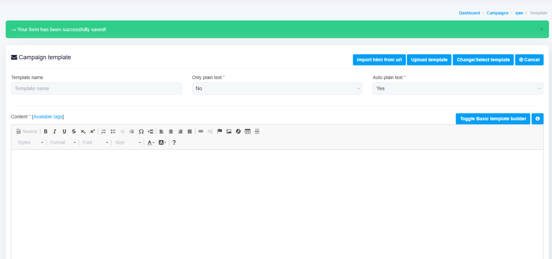
Task: Click Import html from url button
Action: click(379, 60)
